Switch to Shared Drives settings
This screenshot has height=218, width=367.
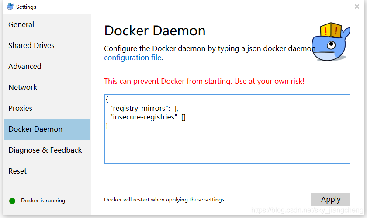point(47,45)
